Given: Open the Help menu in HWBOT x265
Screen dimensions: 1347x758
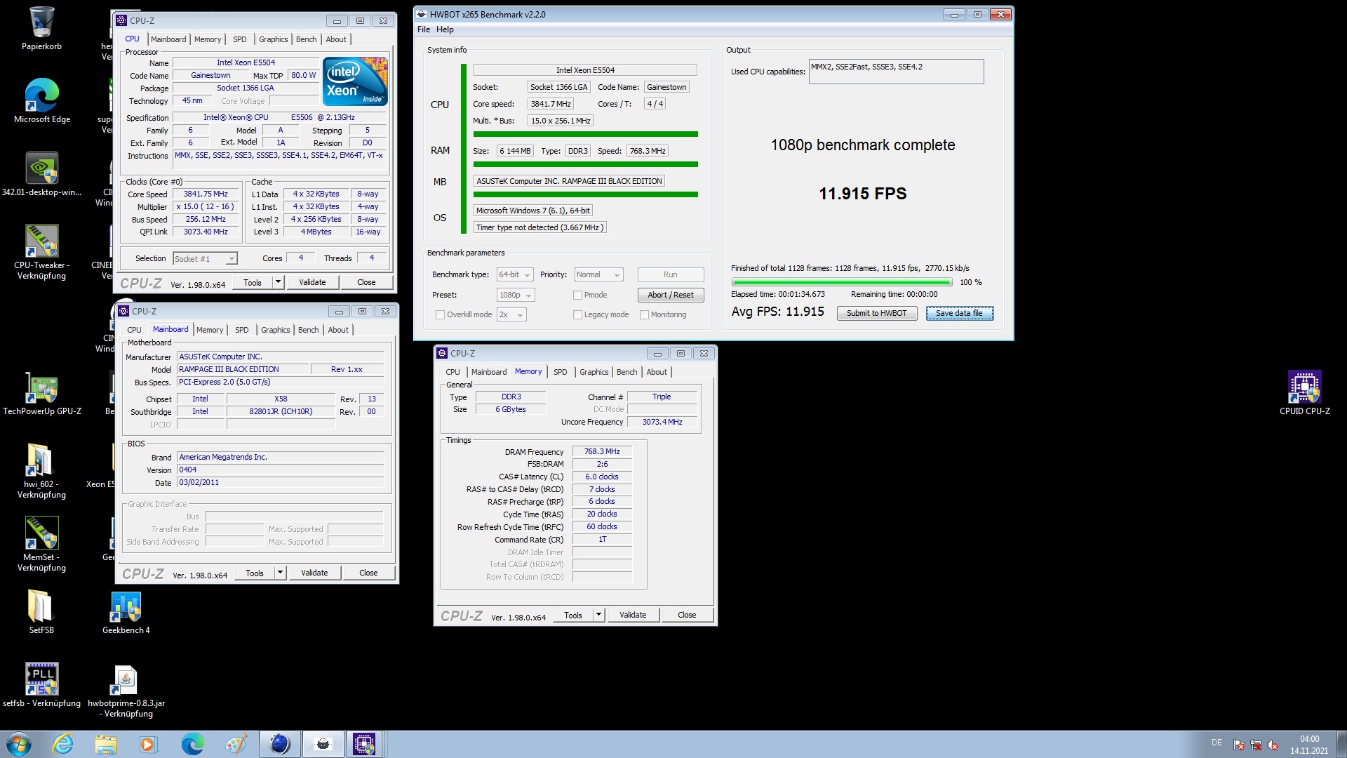Looking at the screenshot, I should [x=445, y=29].
